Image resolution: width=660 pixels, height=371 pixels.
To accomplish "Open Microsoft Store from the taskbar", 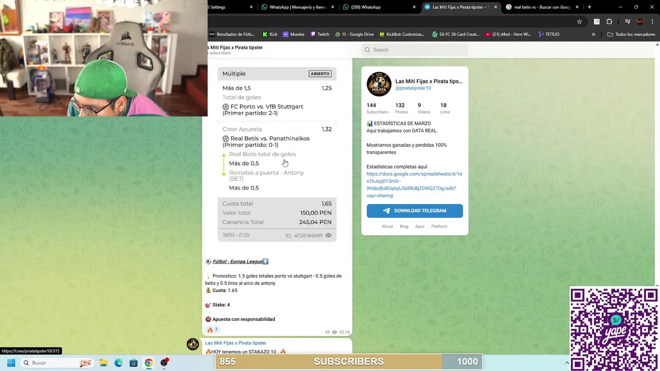I will (134, 363).
